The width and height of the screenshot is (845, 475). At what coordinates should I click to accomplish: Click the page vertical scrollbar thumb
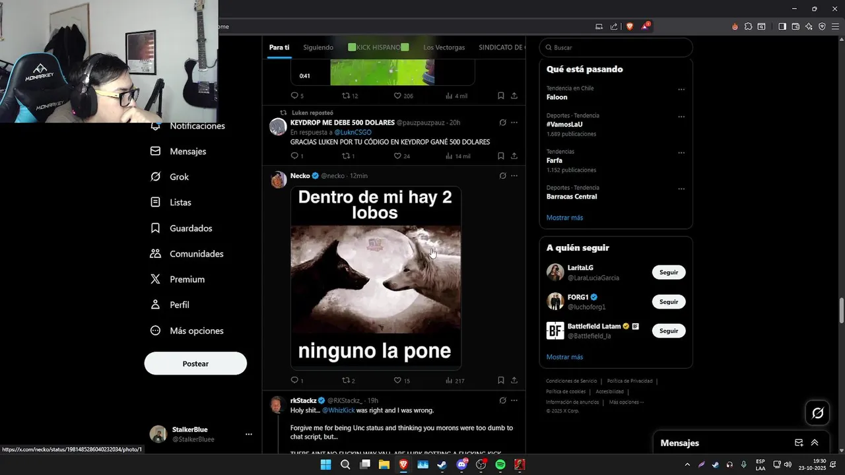tap(841, 311)
